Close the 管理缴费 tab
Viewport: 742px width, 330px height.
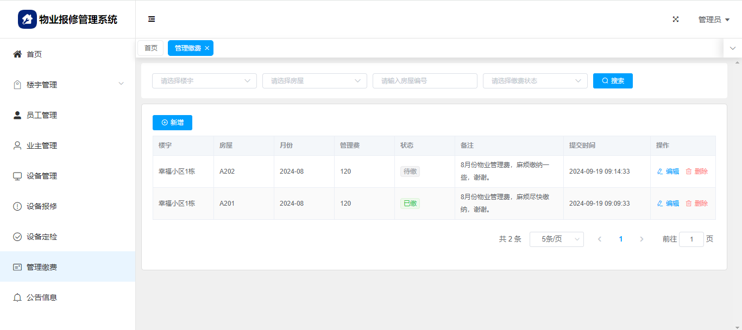click(x=207, y=48)
